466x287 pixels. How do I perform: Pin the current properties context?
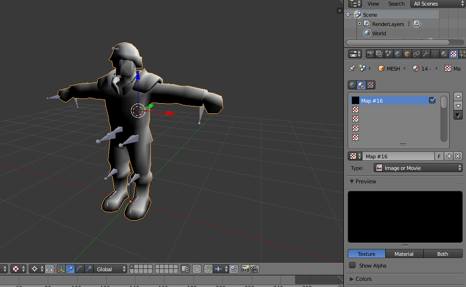[x=351, y=68]
